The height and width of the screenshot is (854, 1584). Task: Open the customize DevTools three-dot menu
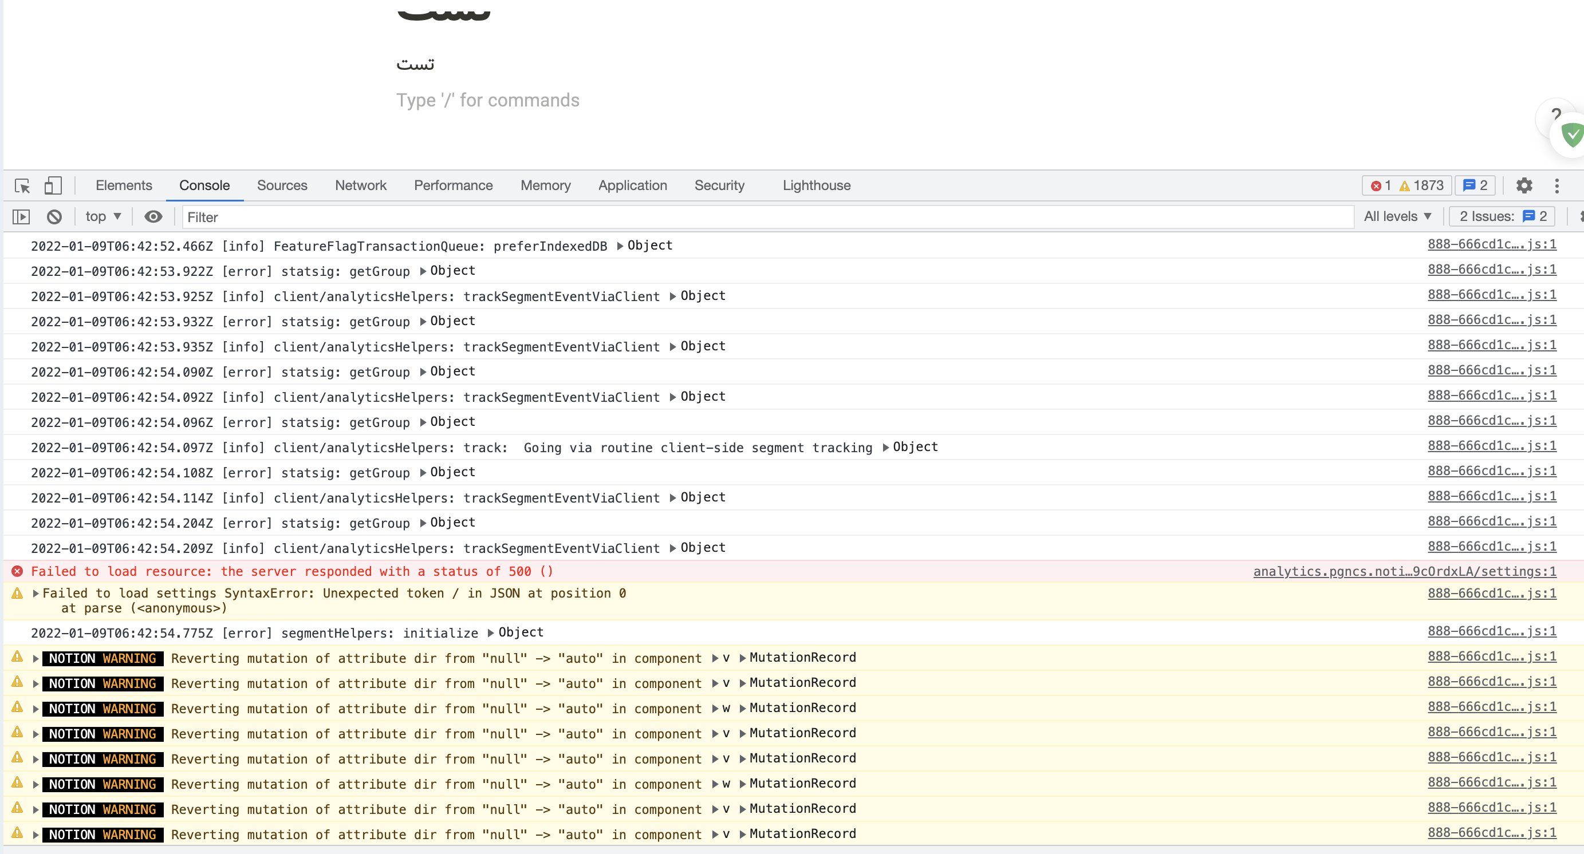1557,185
